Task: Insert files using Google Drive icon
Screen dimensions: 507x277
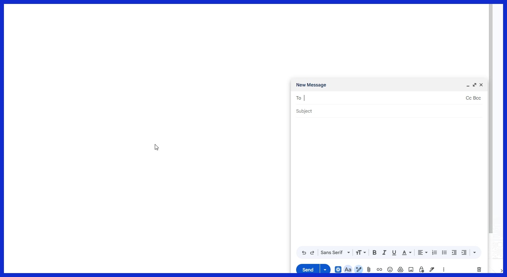Action: pyautogui.click(x=400, y=269)
